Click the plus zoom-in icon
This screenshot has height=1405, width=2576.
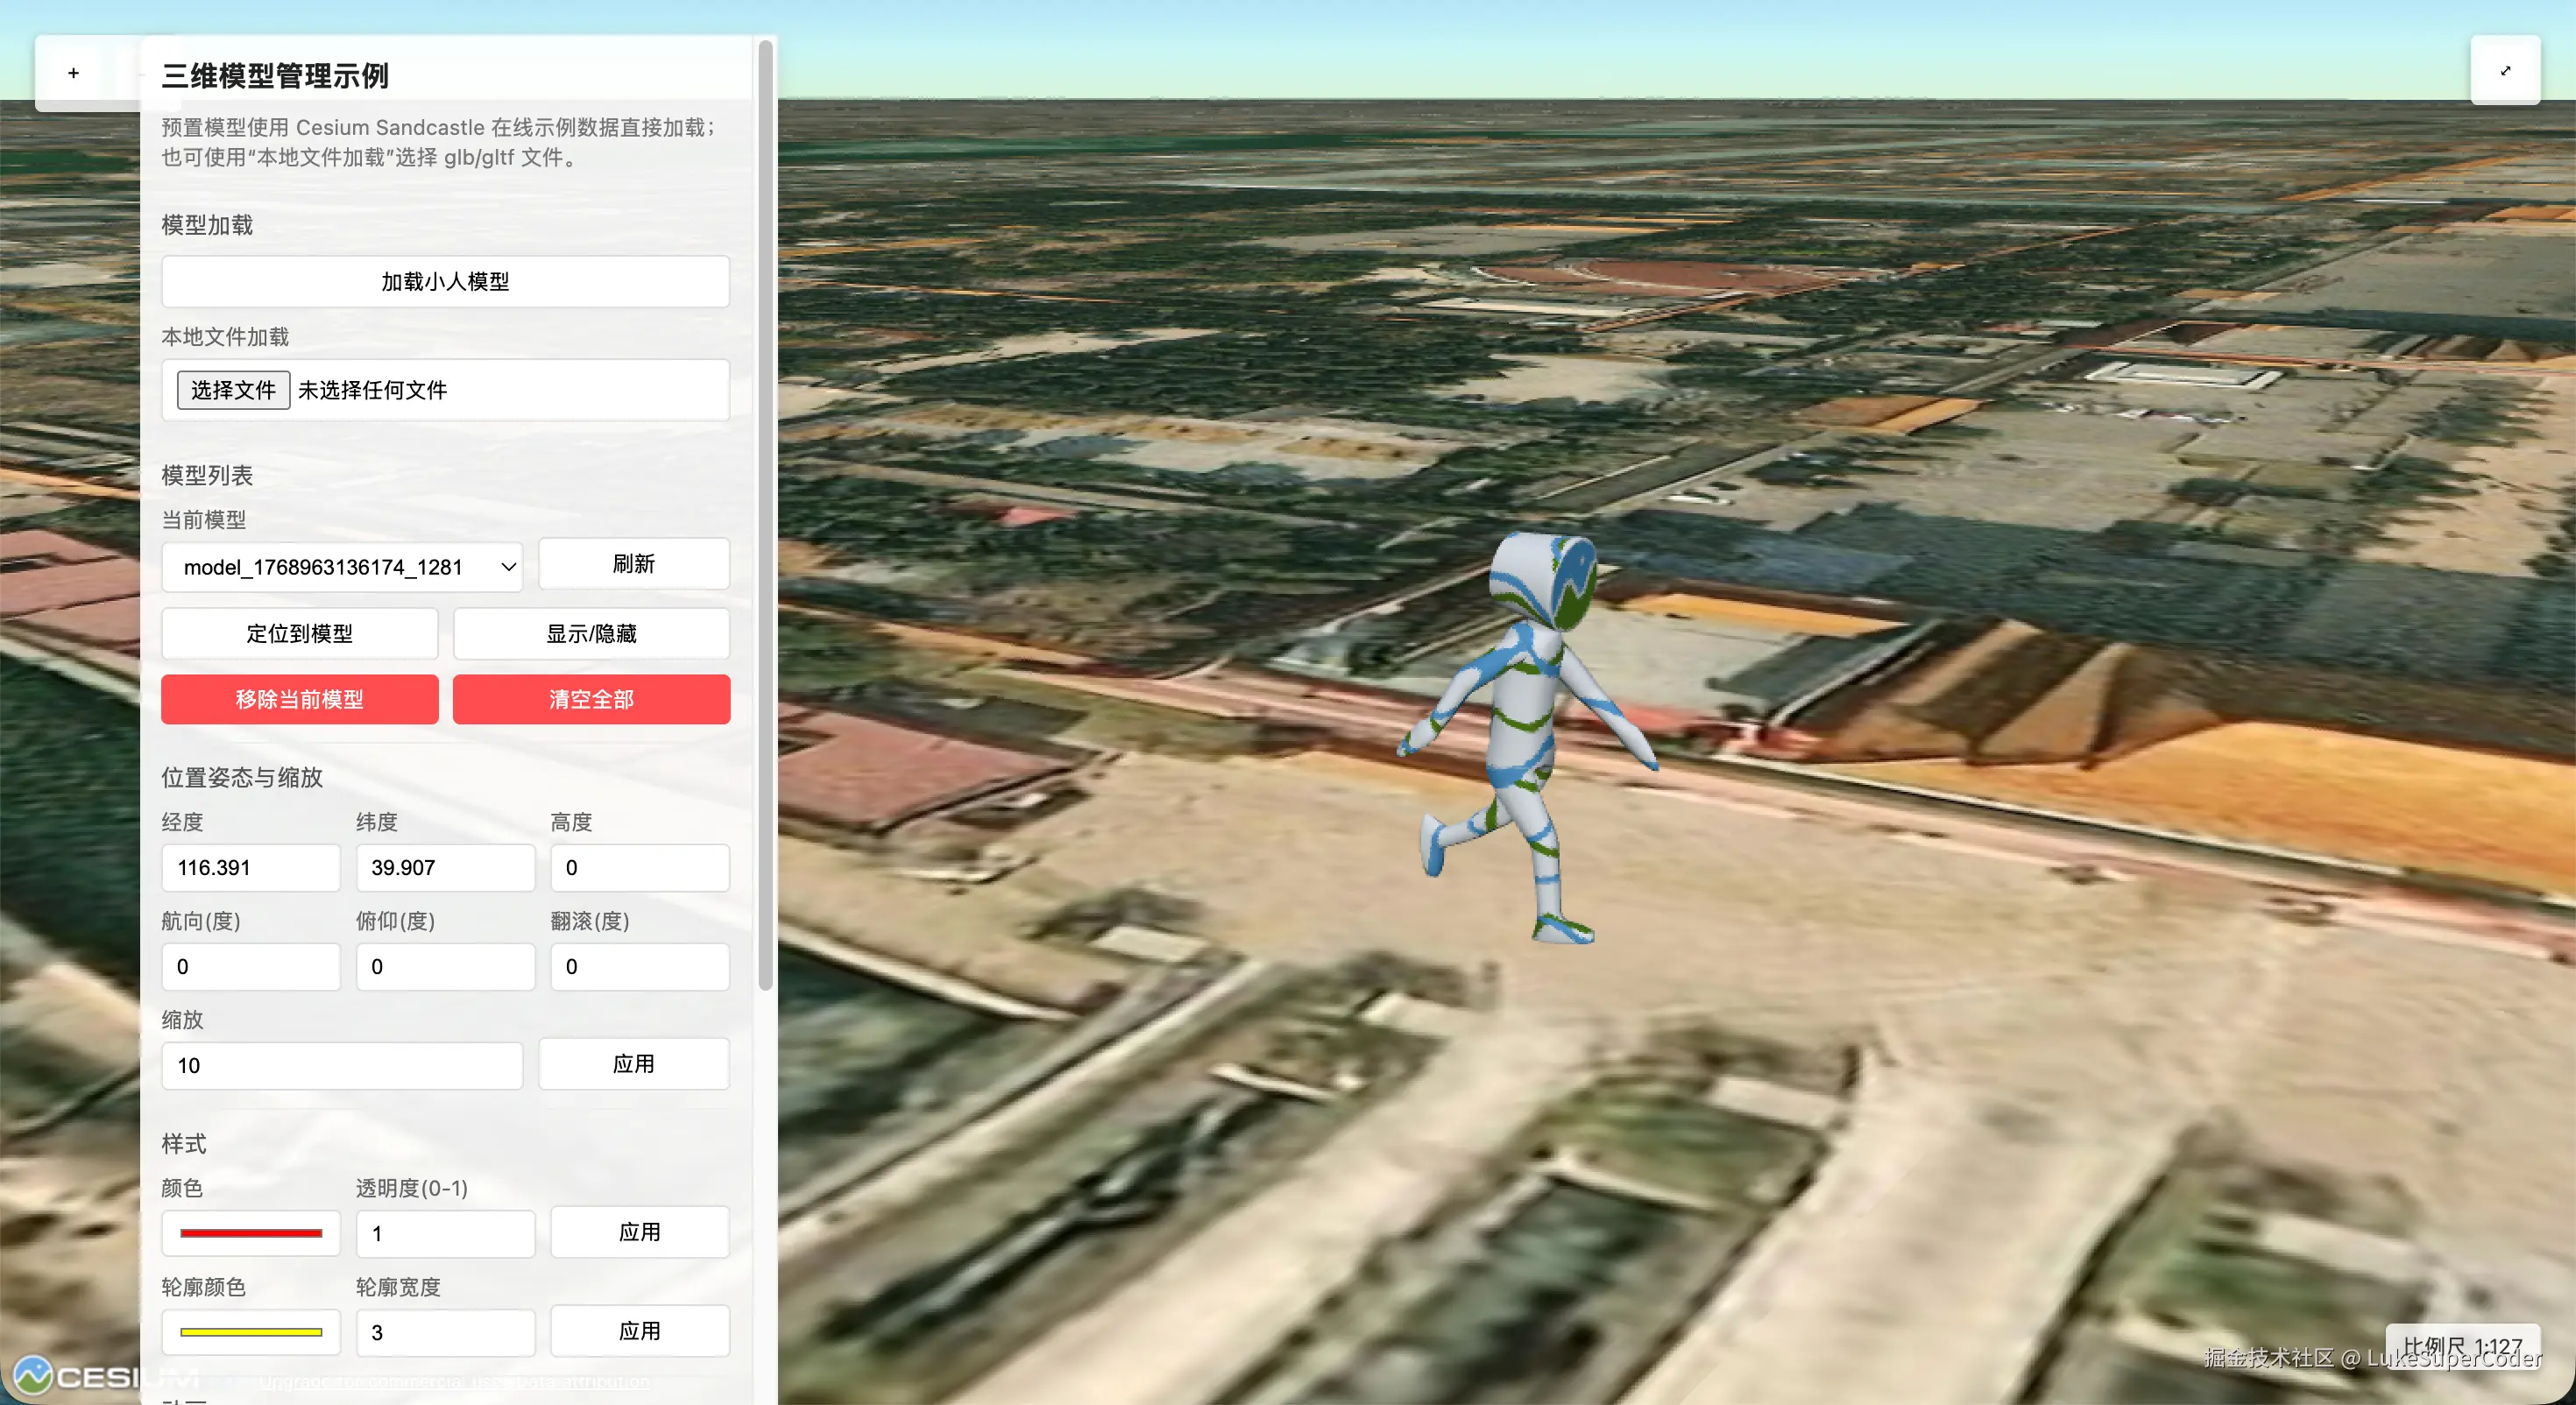coord(73,73)
